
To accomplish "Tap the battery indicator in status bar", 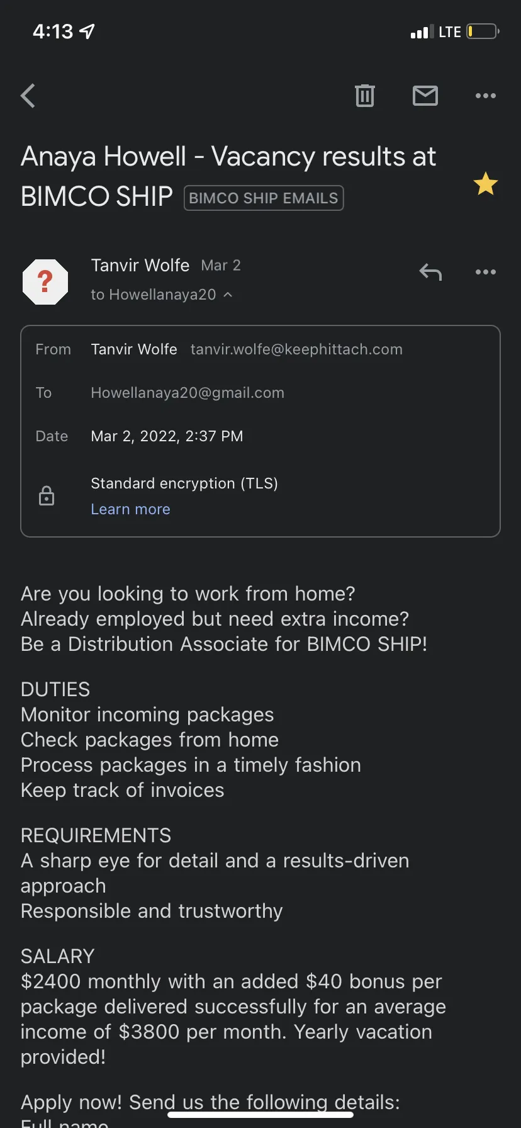I will click(x=483, y=31).
